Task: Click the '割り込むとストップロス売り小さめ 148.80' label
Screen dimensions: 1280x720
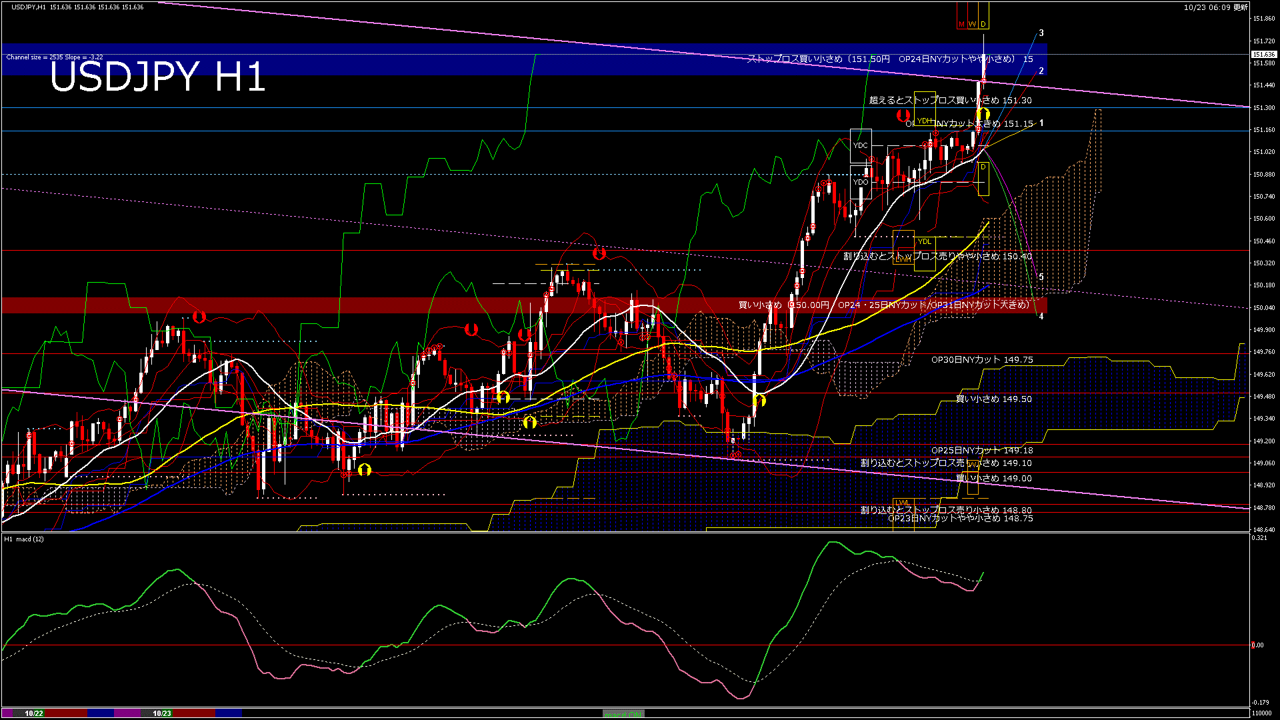Action: (947, 510)
